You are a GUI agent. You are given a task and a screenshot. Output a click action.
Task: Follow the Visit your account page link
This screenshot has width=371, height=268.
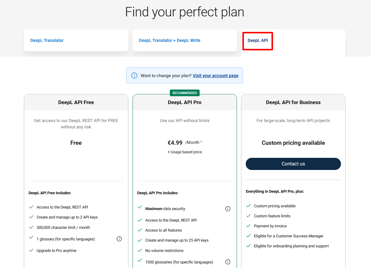[215, 76]
